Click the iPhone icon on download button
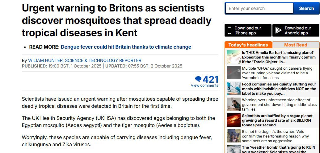This screenshot has width=320, height=153. click(229, 30)
